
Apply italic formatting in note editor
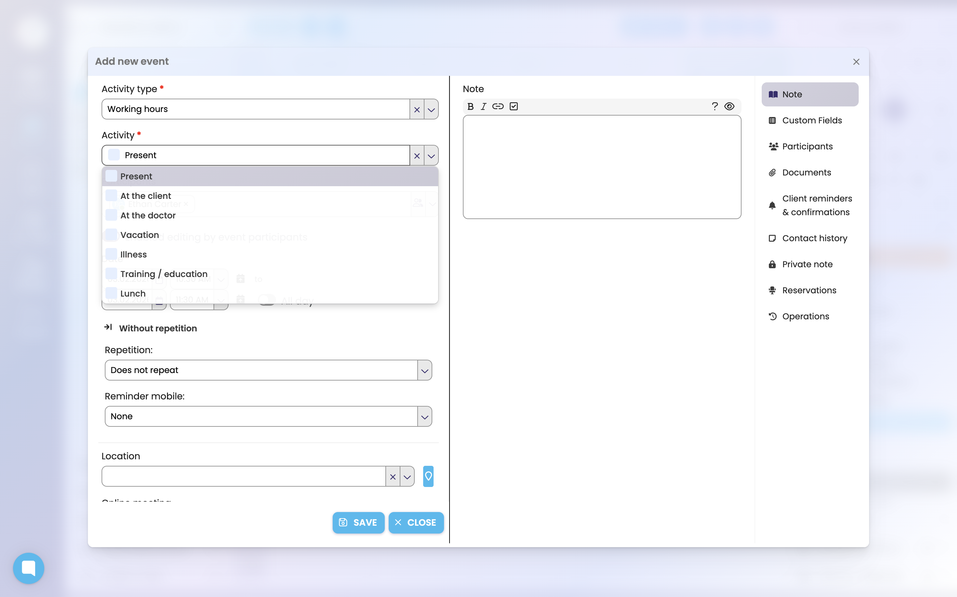click(x=484, y=106)
